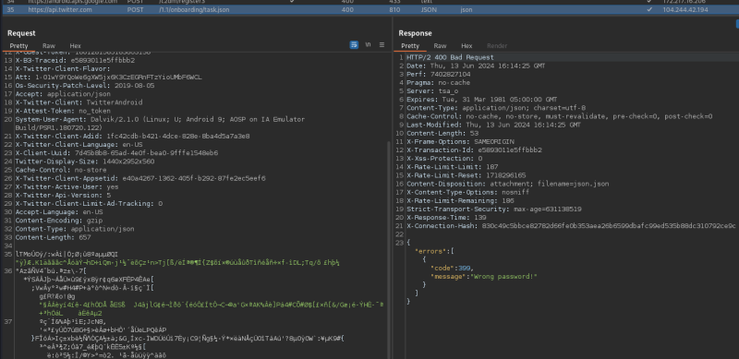This screenshot has width=739, height=359.
Task: Switch Request pane to Hex tab
Action: pos(76,46)
